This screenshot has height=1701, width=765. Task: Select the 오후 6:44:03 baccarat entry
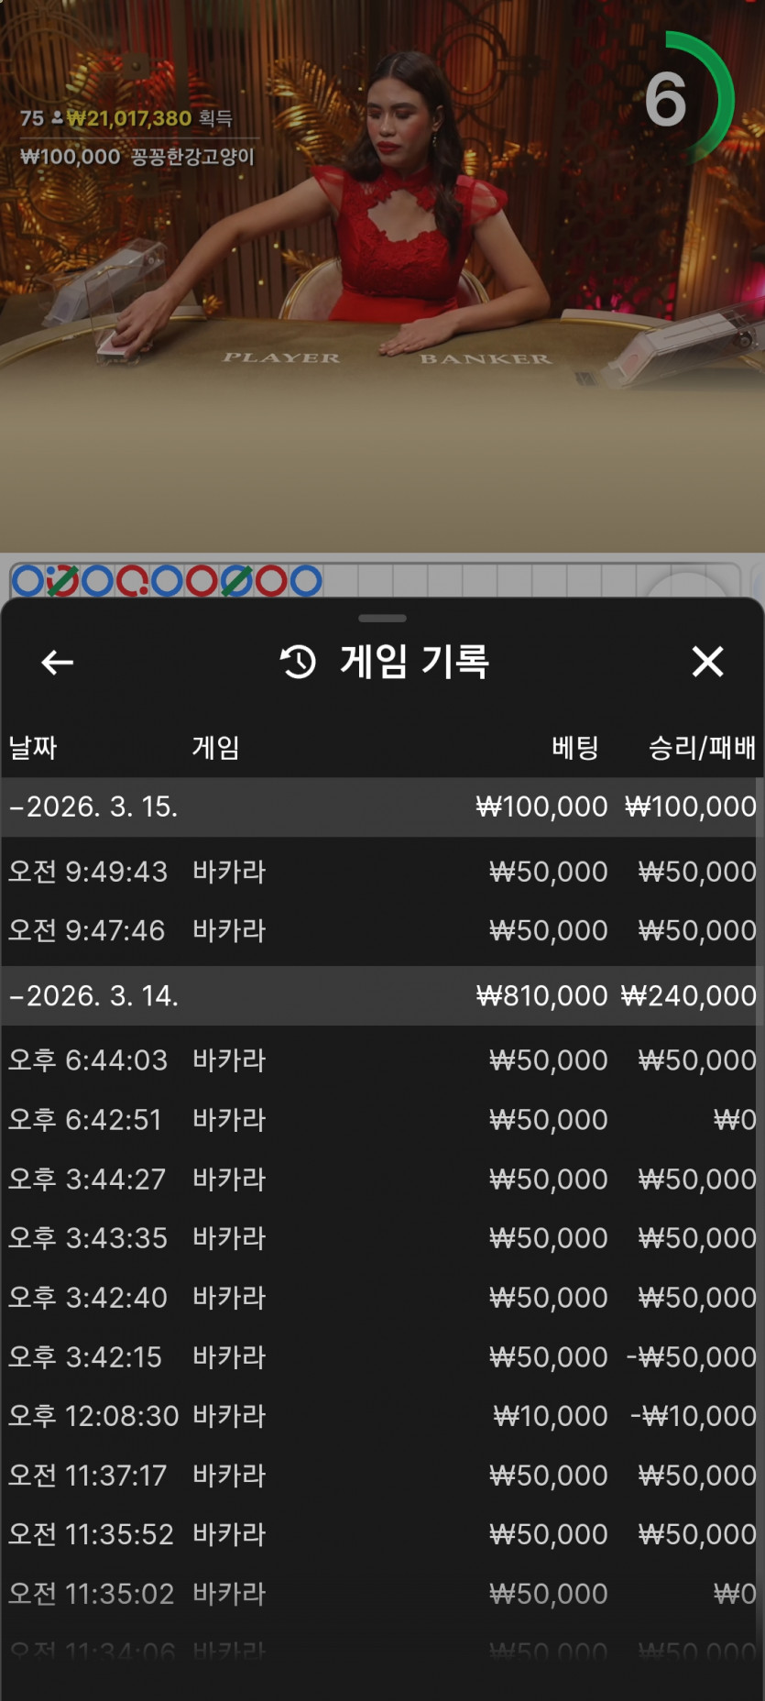click(382, 1059)
